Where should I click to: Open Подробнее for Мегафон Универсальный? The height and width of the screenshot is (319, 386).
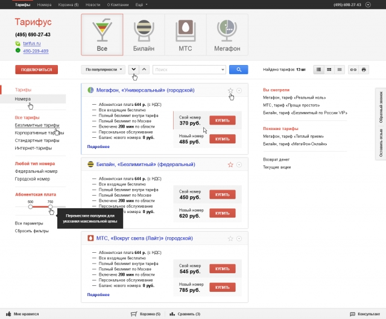[98, 147]
